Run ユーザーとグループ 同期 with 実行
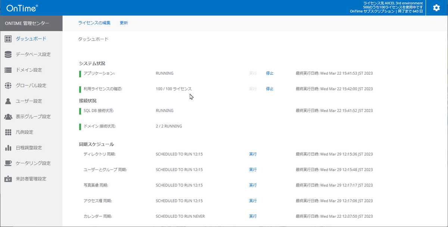This screenshot has width=448, height=227. [253, 170]
